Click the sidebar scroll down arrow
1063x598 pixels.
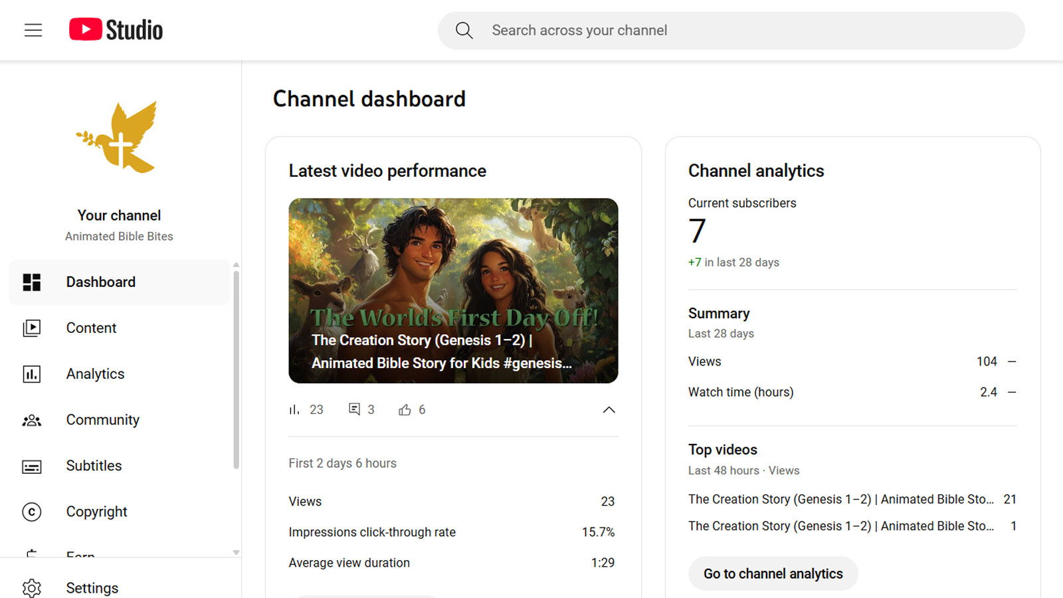click(x=236, y=552)
